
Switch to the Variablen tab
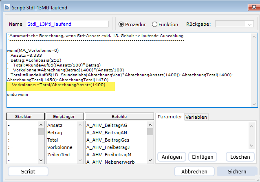pos(196,117)
